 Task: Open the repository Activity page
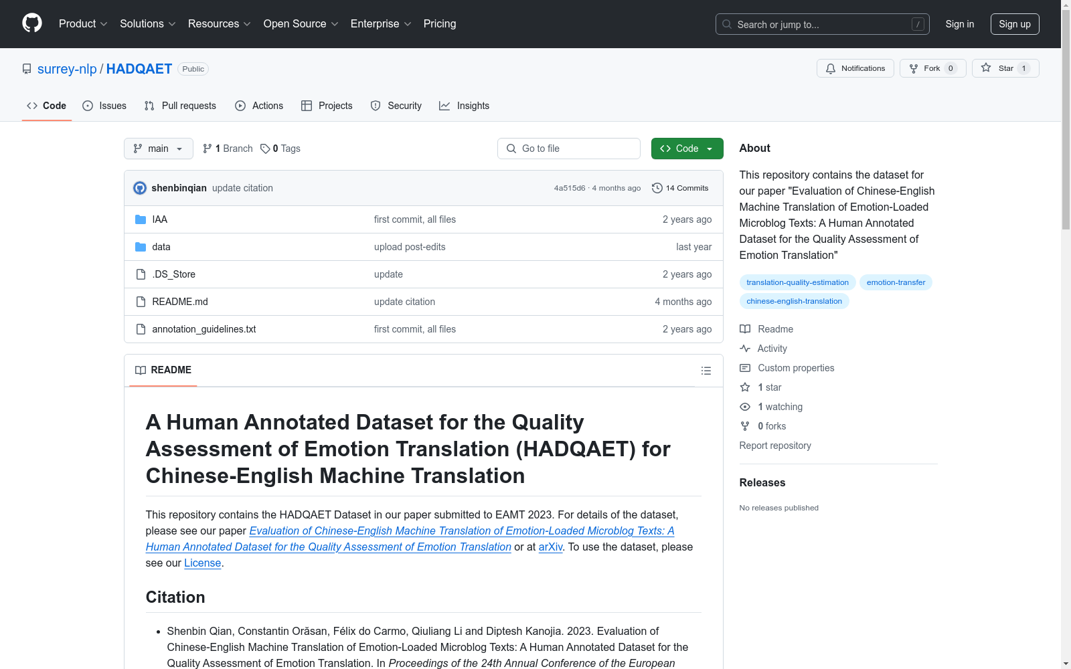[x=763, y=349]
